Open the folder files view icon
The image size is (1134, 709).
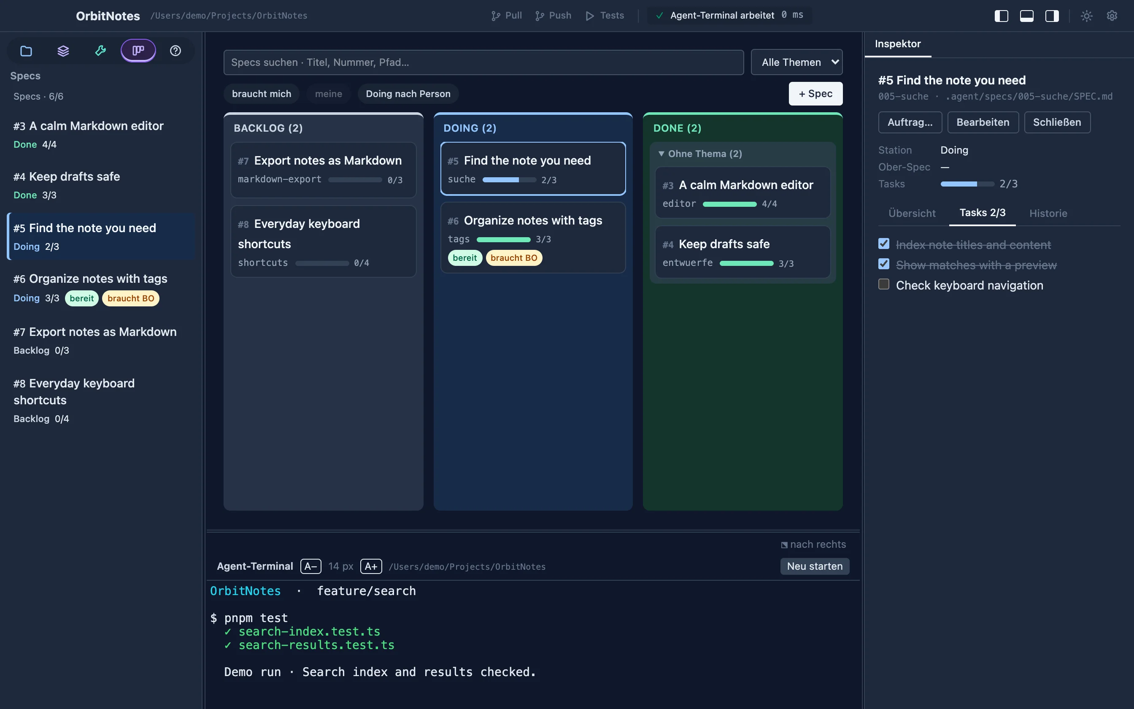click(x=26, y=51)
